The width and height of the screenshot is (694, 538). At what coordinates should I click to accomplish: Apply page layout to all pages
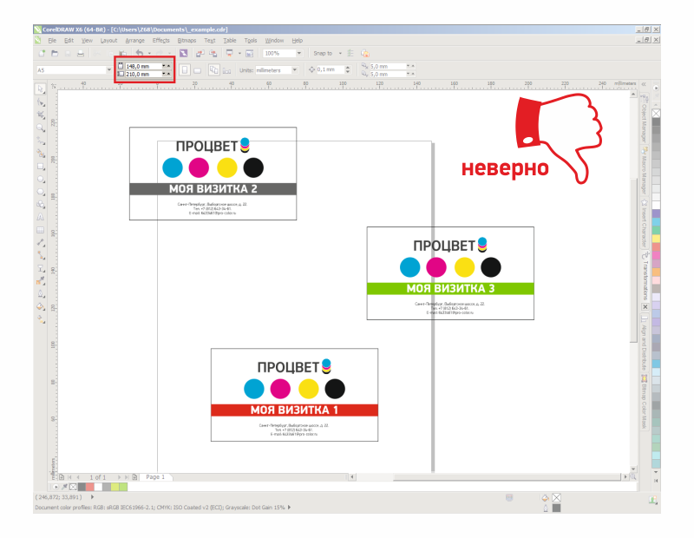[x=214, y=70]
